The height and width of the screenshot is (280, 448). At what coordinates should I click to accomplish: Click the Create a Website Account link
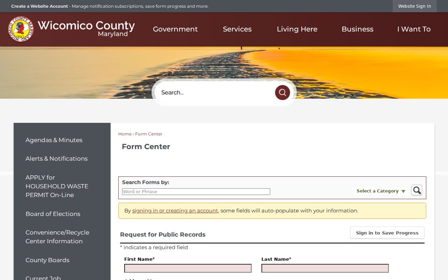[40, 6]
